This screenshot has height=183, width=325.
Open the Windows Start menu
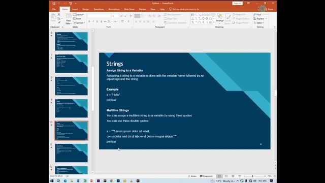[52, 181]
